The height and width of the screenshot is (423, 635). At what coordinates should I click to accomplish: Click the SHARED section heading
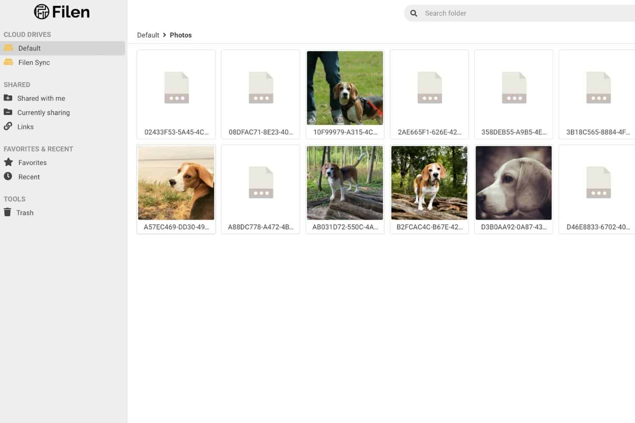point(17,85)
